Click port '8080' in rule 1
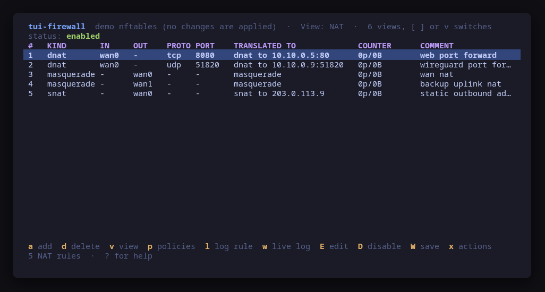The height and width of the screenshot is (292, 545). (x=205, y=55)
